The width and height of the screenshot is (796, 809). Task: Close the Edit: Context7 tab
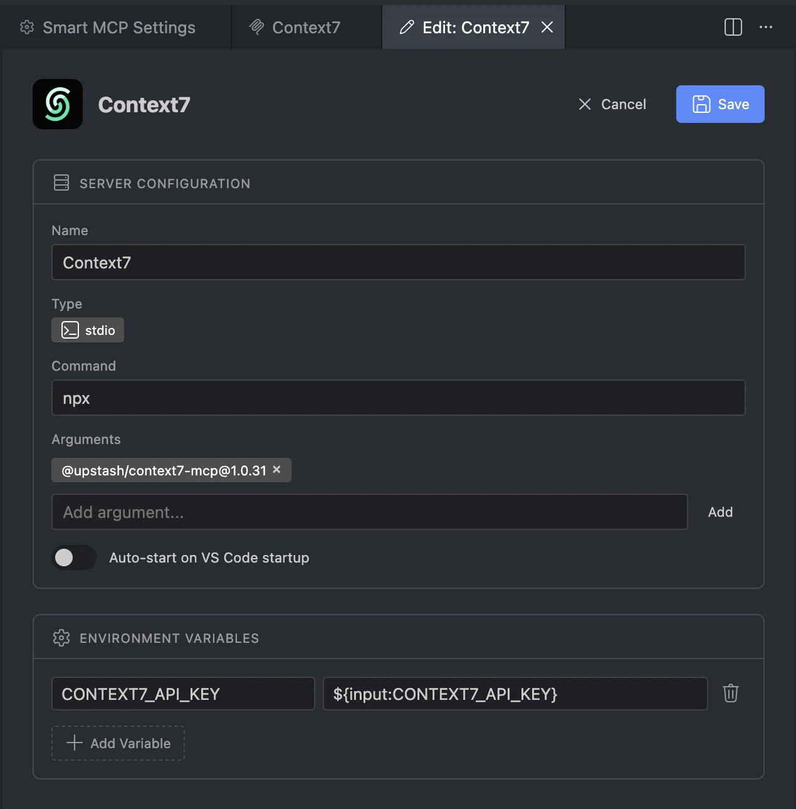coord(547,27)
